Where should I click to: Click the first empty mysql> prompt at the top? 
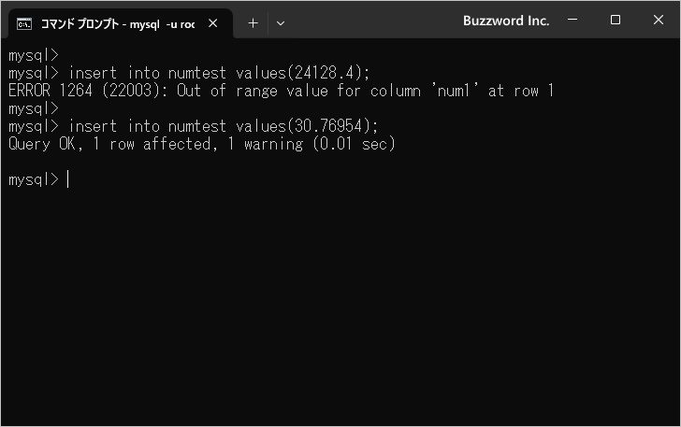coord(34,55)
